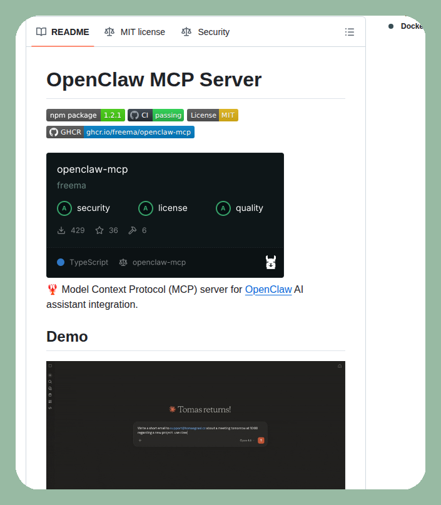Click the security grade A circle
Image resolution: width=441 pixels, height=505 pixels.
point(64,208)
